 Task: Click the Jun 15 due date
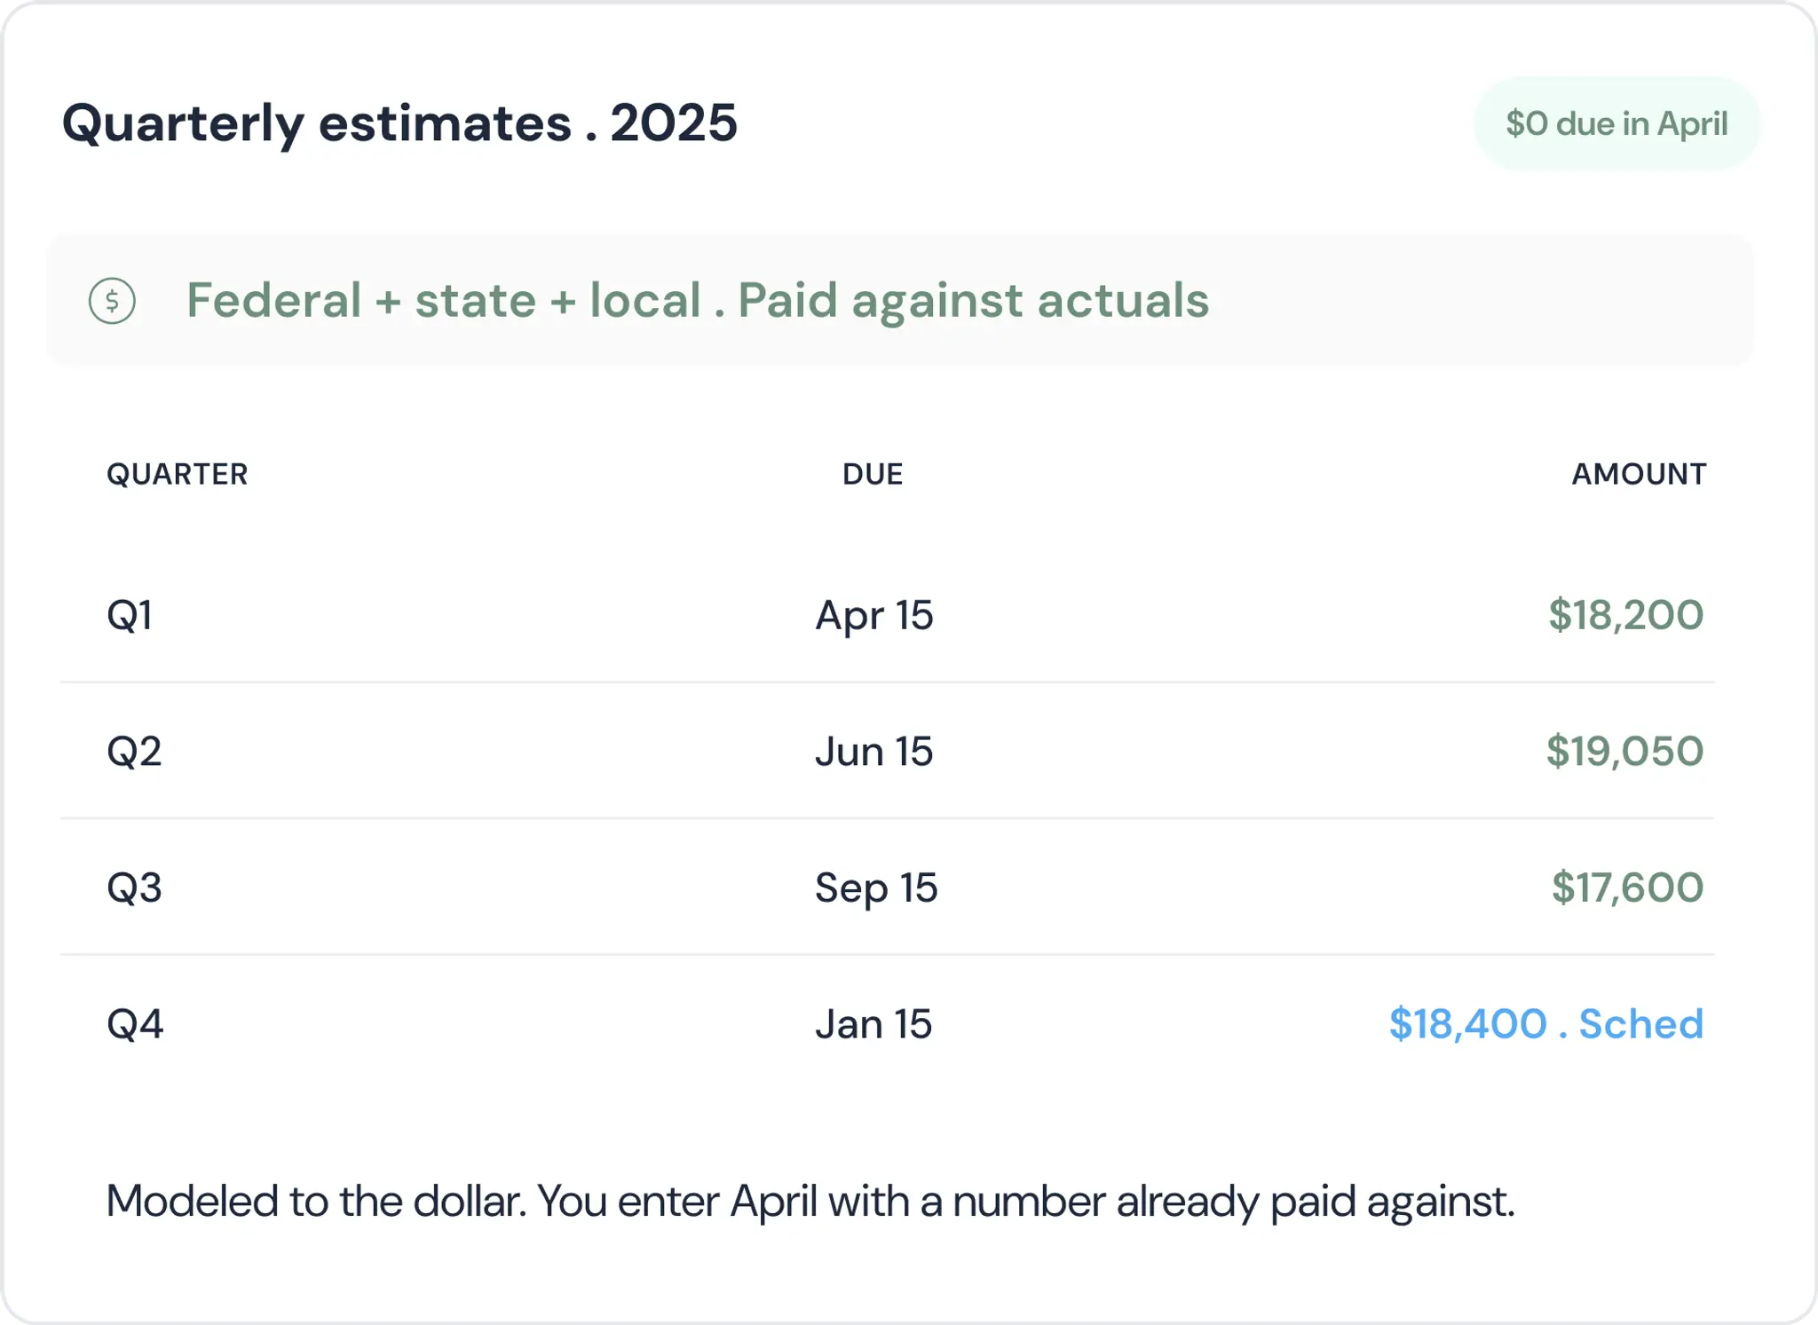pyautogui.click(x=874, y=752)
